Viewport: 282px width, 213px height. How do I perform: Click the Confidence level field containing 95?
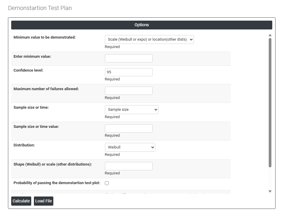129,72
